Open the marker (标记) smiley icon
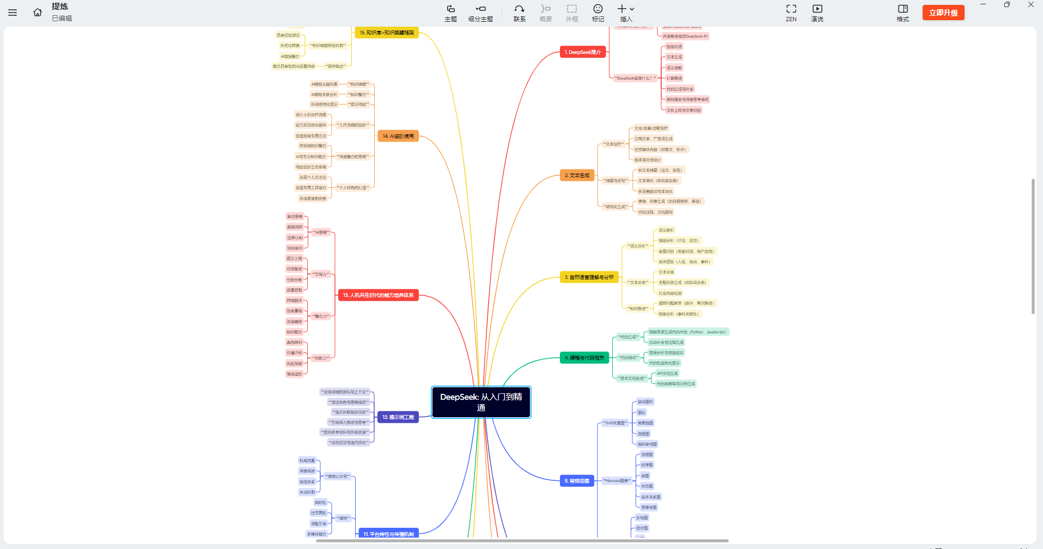This screenshot has width=1043, height=549. (x=598, y=13)
